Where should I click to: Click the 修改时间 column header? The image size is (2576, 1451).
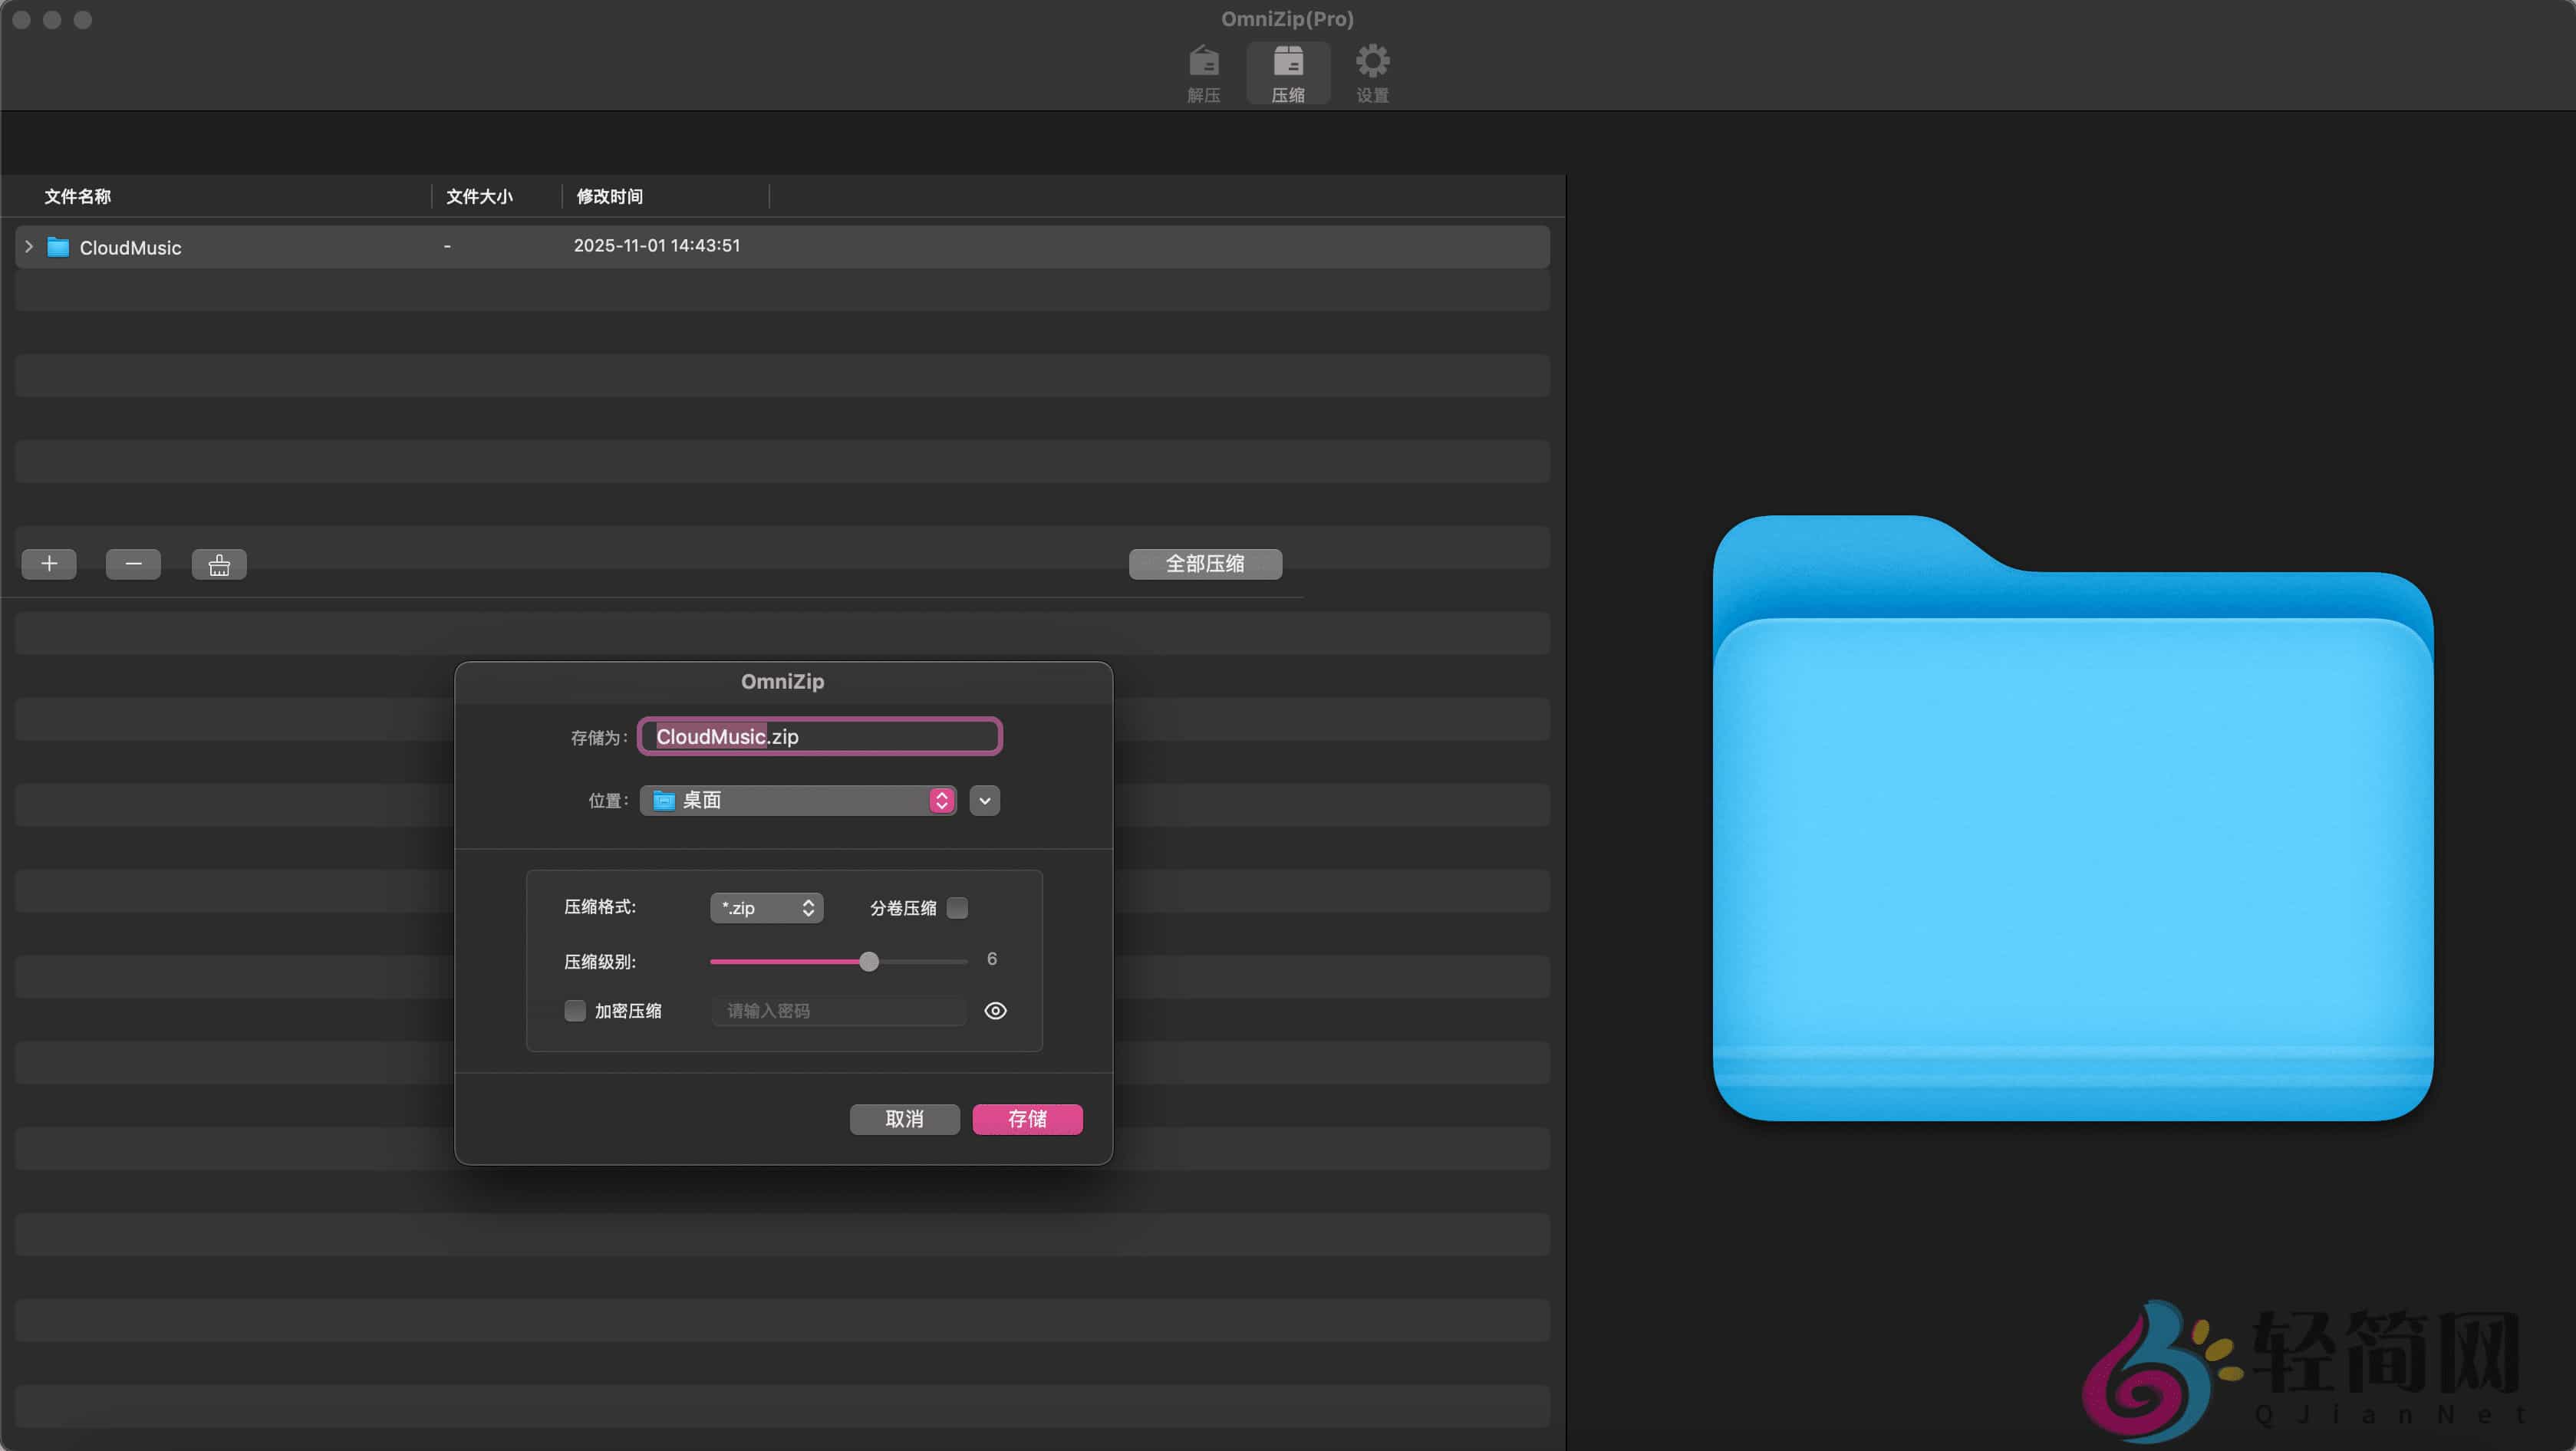click(609, 196)
